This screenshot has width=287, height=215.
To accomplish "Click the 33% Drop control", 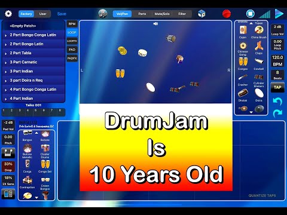I will click(x=8, y=167).
